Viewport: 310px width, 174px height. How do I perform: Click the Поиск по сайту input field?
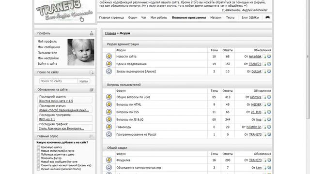pos(59,81)
